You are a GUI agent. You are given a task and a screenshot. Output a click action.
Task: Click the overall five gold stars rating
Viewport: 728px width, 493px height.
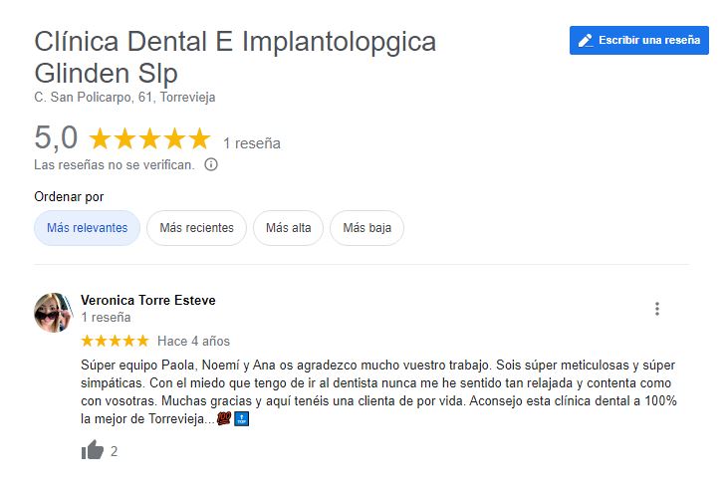[149, 138]
